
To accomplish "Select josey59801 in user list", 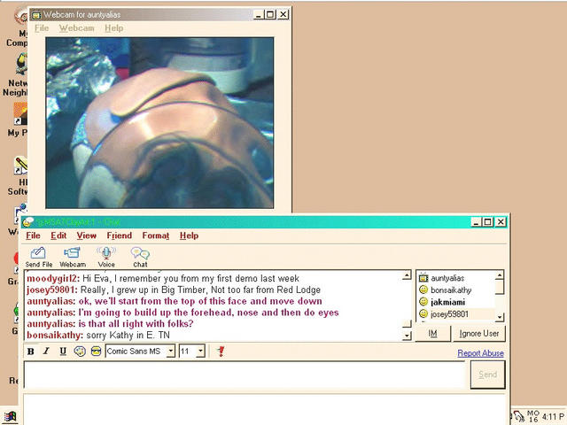I will (x=449, y=314).
